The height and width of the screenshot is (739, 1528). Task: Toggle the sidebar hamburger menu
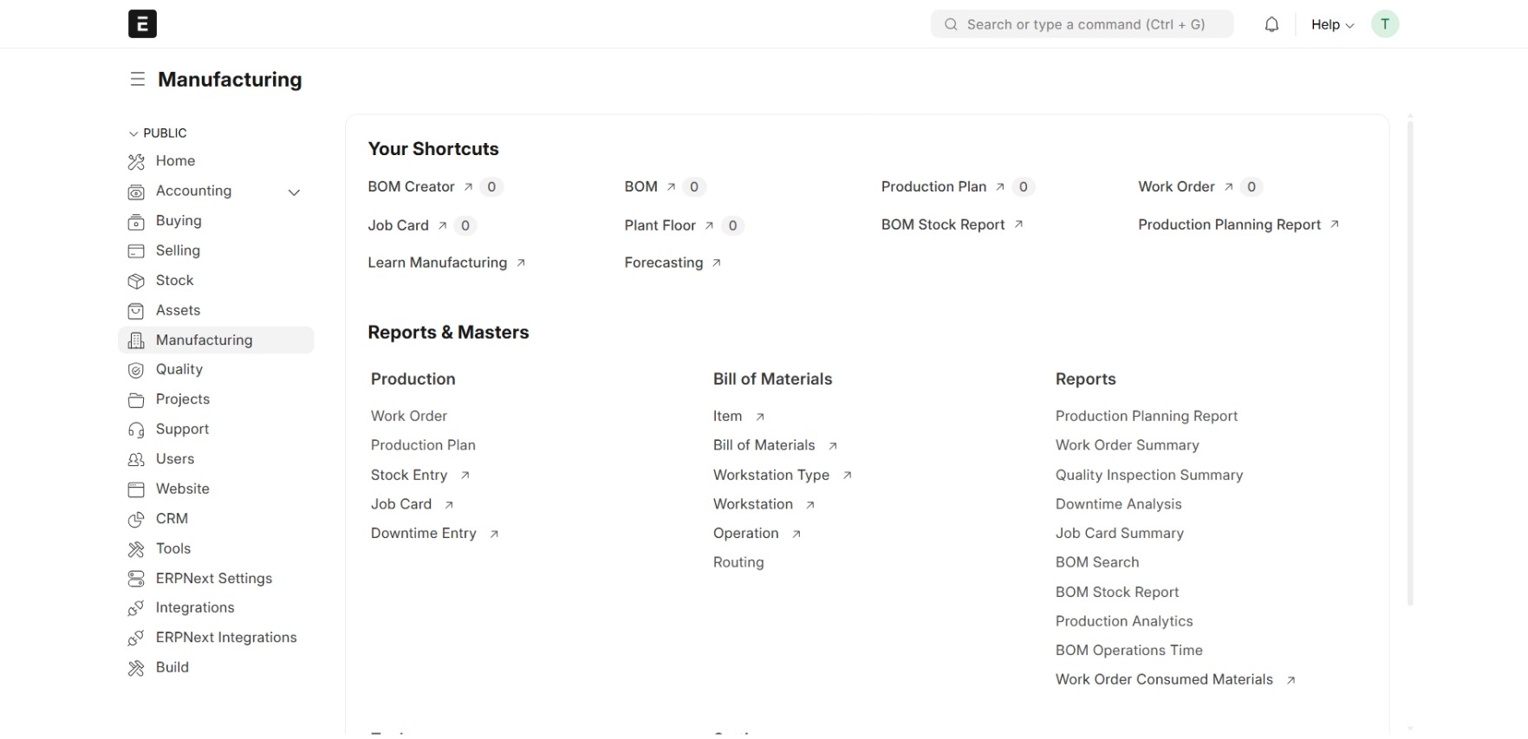click(137, 80)
